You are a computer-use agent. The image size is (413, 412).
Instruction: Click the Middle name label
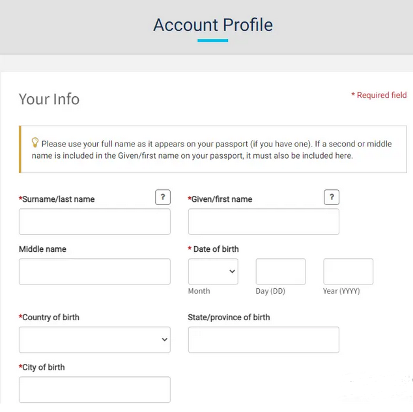42,249
